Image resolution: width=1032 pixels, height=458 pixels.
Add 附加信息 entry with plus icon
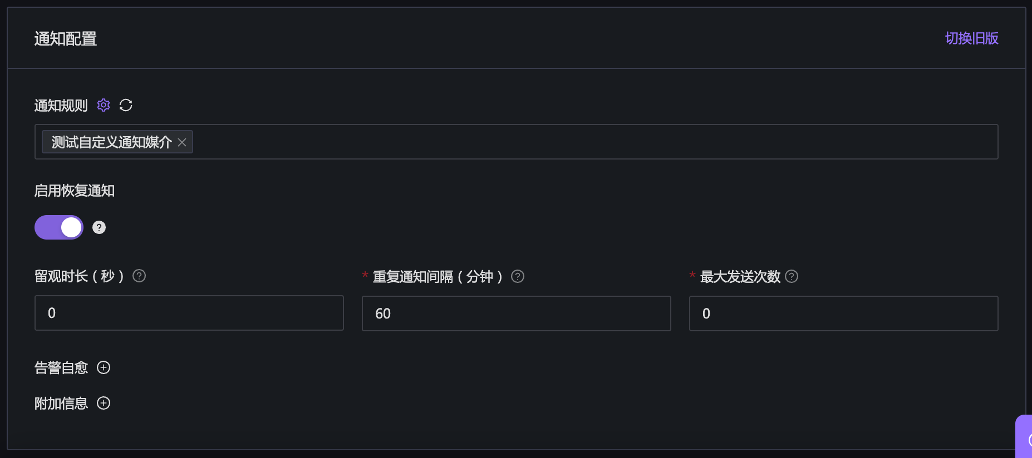(x=104, y=403)
